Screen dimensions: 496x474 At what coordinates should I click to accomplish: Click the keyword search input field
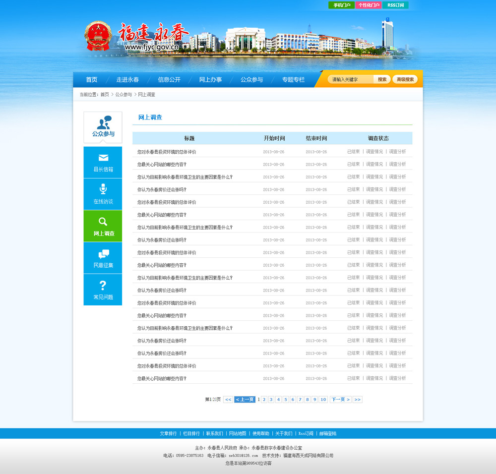[x=351, y=79]
